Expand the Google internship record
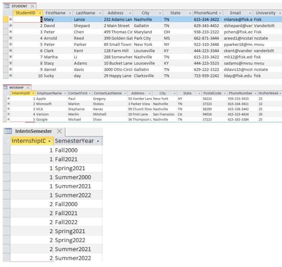This screenshot has width=282, height=267. point(8,119)
